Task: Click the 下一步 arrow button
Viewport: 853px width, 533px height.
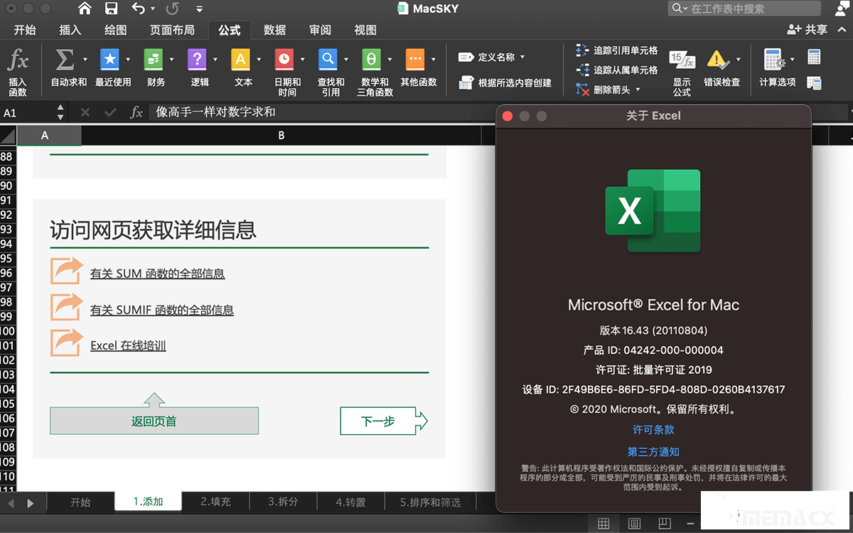Action: (x=383, y=421)
